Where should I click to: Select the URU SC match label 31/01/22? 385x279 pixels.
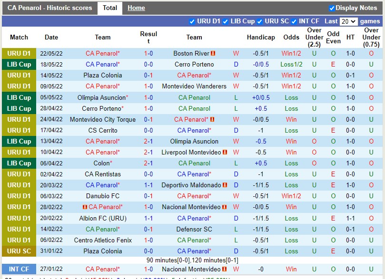pyautogui.click(x=19, y=251)
